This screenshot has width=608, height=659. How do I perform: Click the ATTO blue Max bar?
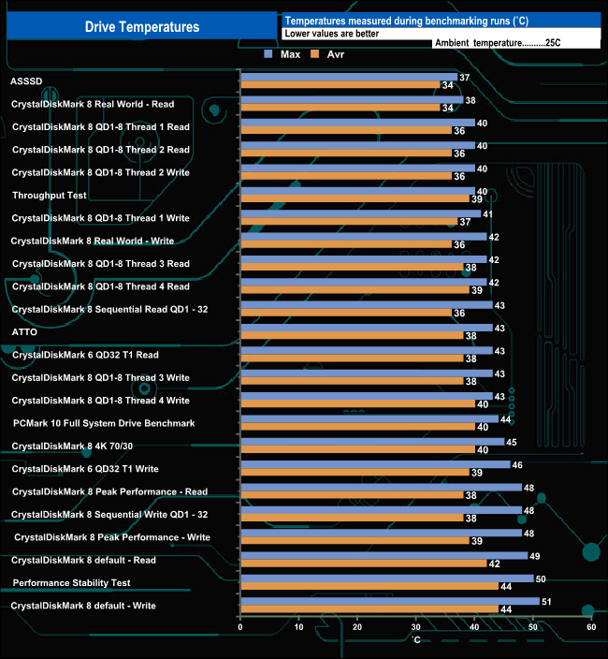367,328
